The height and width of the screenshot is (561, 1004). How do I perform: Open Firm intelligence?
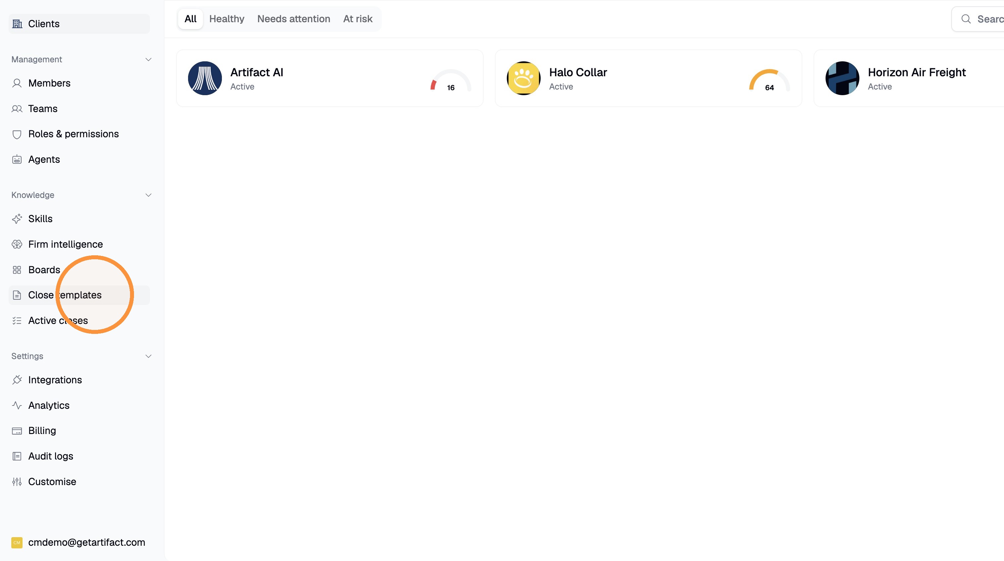pyautogui.click(x=79, y=244)
